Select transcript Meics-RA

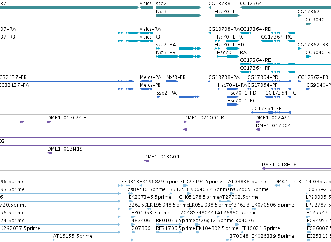point(150,29)
